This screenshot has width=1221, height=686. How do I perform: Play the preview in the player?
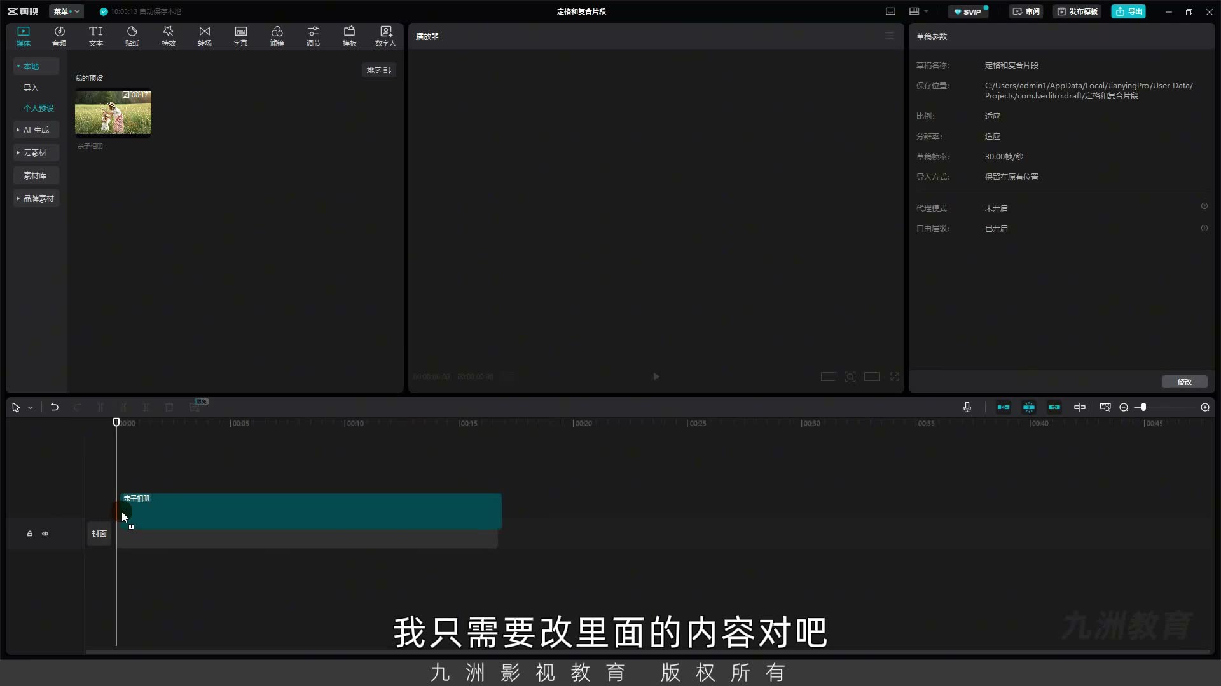(656, 377)
